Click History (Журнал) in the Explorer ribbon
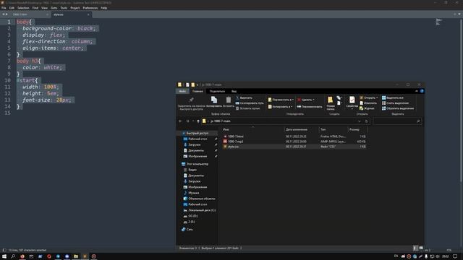Viewport: 463px width, 260px height. click(367, 108)
